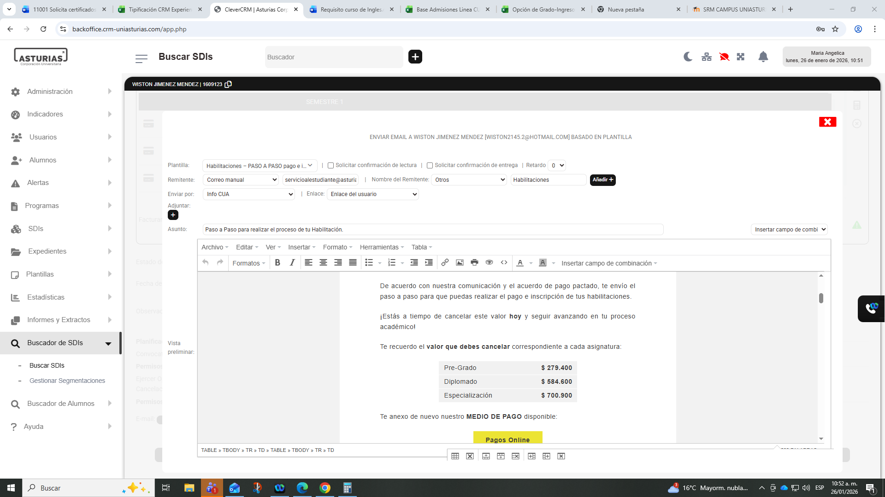Open the notifications bell
885x497 pixels.
click(x=763, y=57)
